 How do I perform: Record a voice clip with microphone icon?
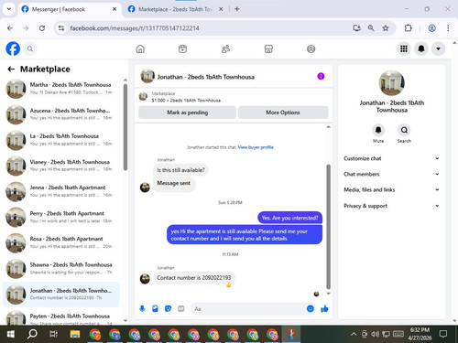pos(142,308)
